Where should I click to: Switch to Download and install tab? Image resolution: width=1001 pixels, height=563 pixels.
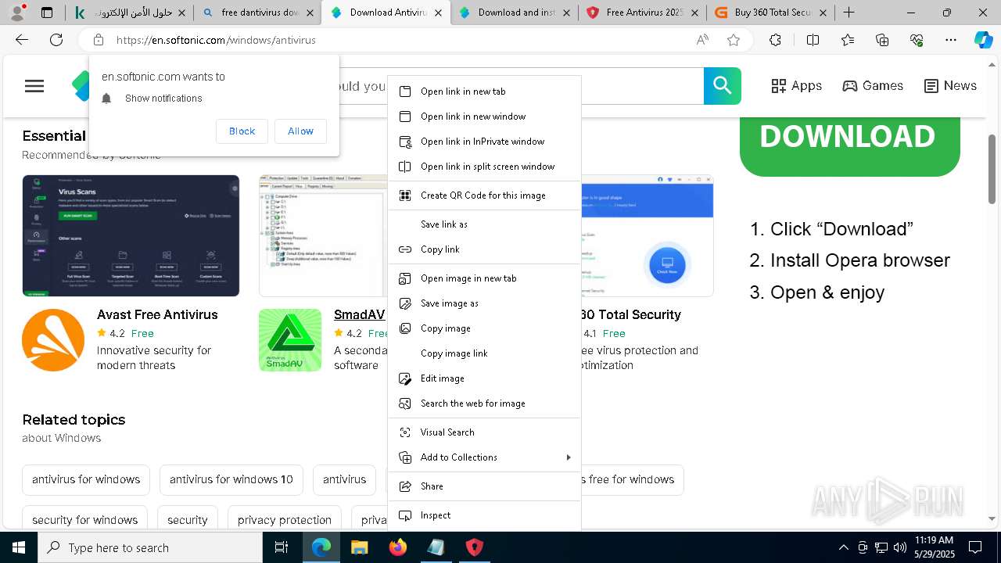tap(514, 13)
